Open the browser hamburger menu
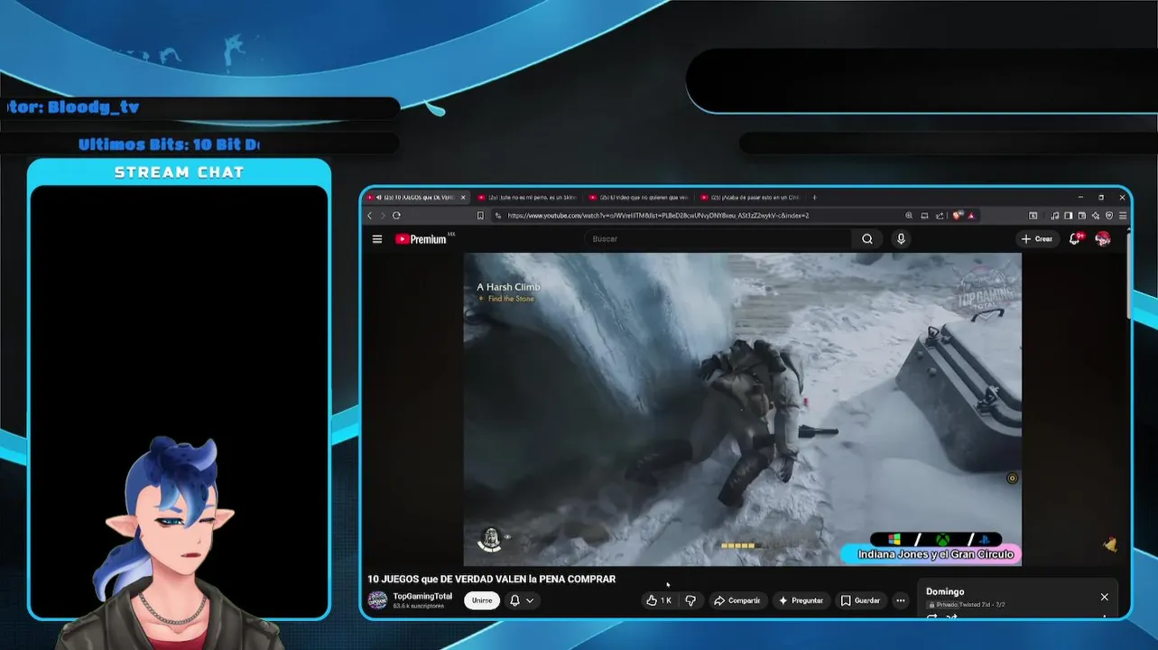The image size is (1158, 650). (1123, 216)
